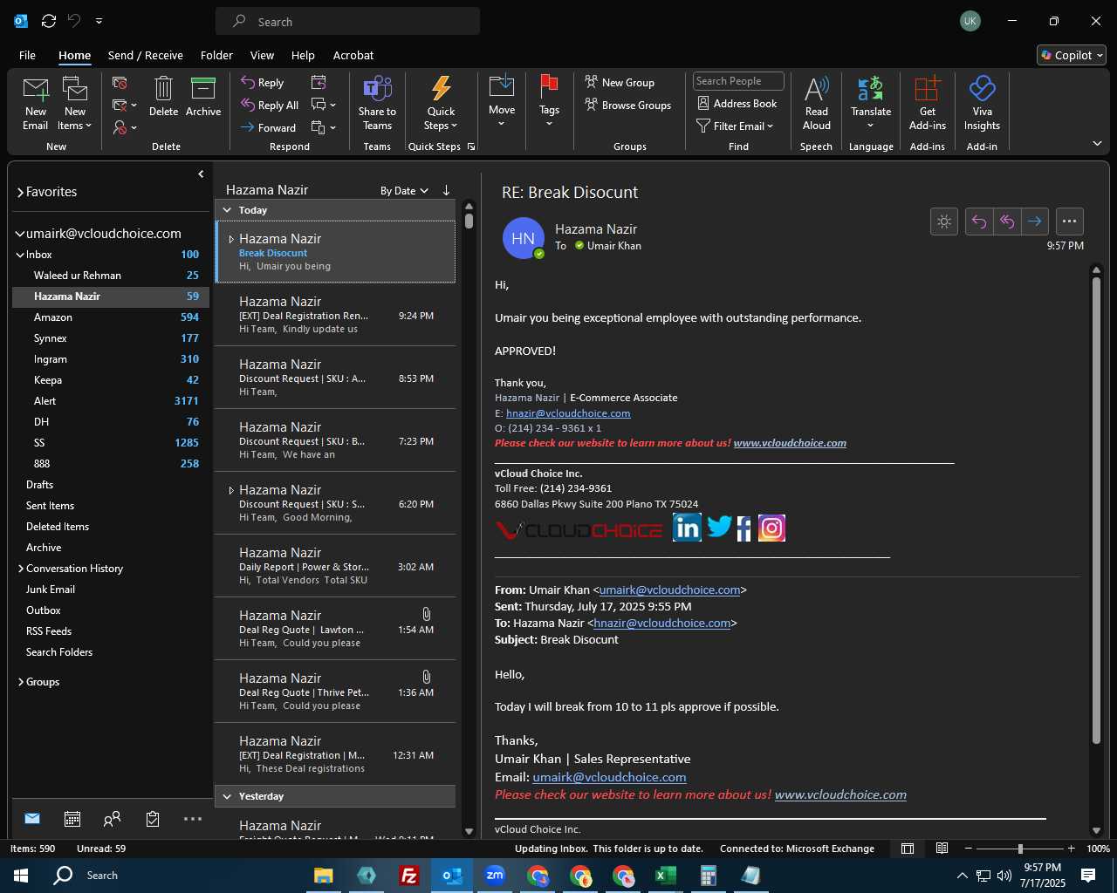Create a New Group

620,82
